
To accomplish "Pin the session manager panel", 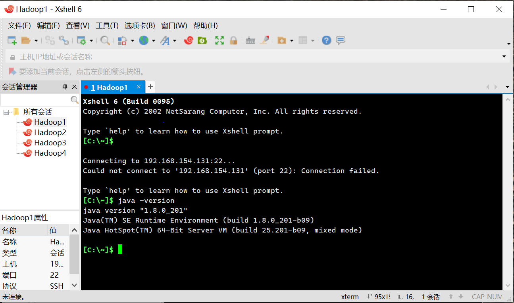I will pos(65,87).
